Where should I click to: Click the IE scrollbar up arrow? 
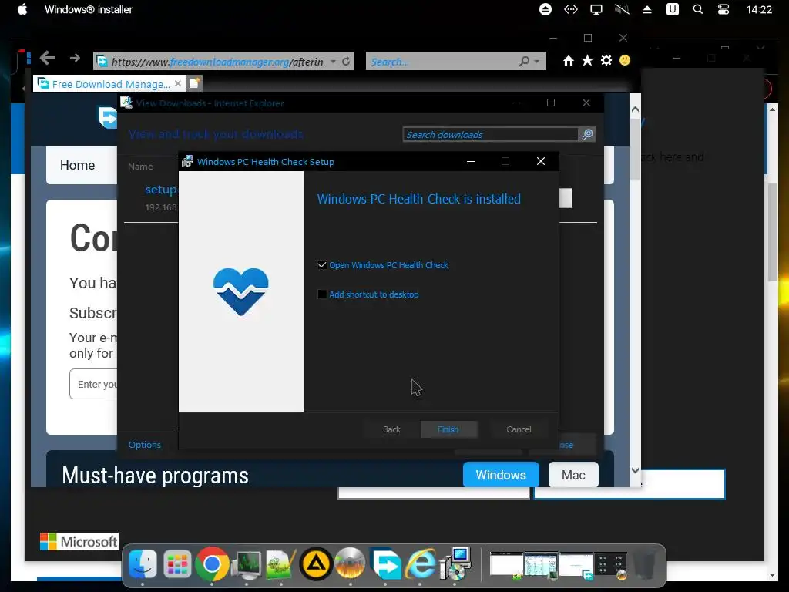635,109
